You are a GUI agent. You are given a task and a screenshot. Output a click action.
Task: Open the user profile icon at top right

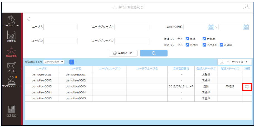tap(246, 7)
